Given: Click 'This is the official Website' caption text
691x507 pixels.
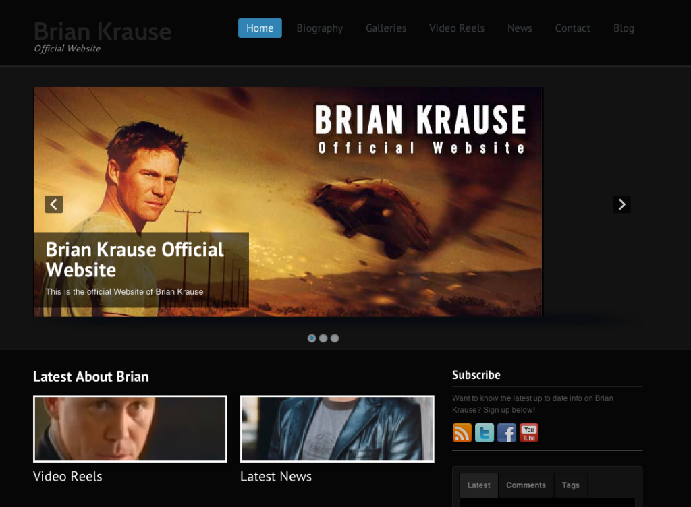Looking at the screenshot, I should (x=124, y=291).
